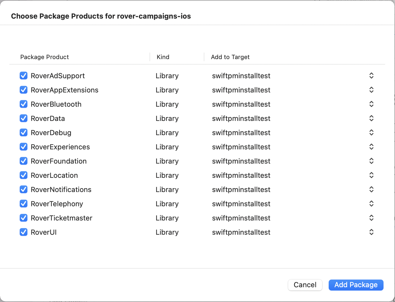This screenshot has height=302, width=395.
Task: Open target popup arrows for RoverData
Action: tap(371, 118)
